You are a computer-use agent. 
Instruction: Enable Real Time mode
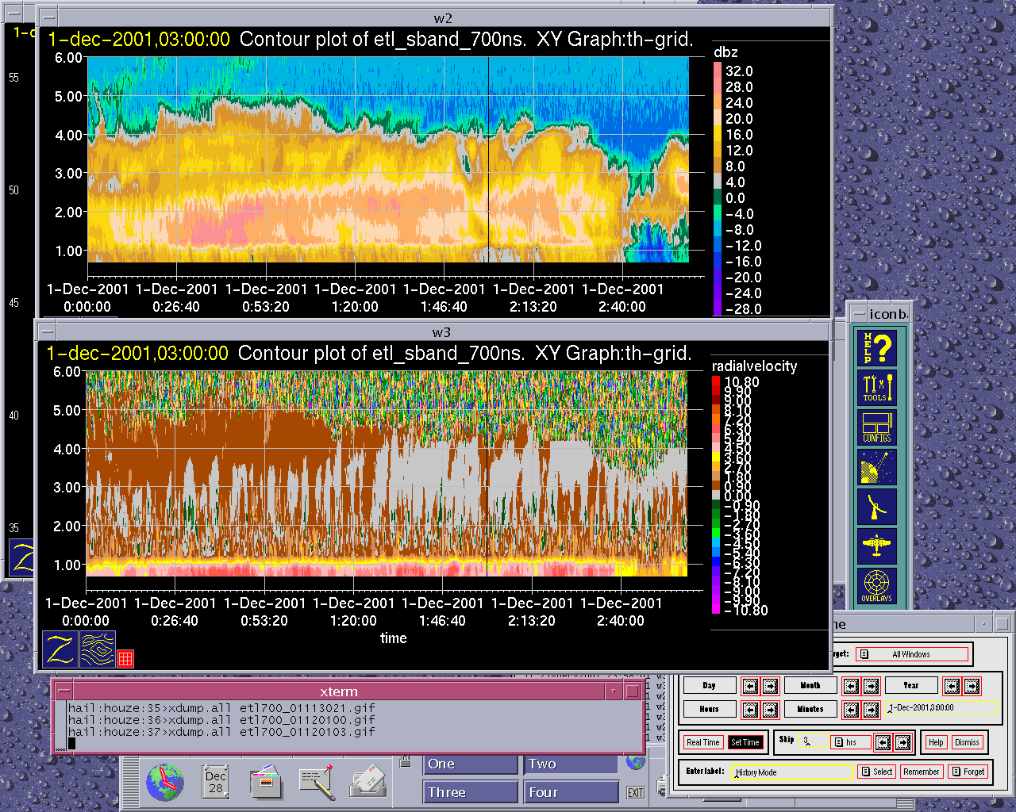coord(703,743)
